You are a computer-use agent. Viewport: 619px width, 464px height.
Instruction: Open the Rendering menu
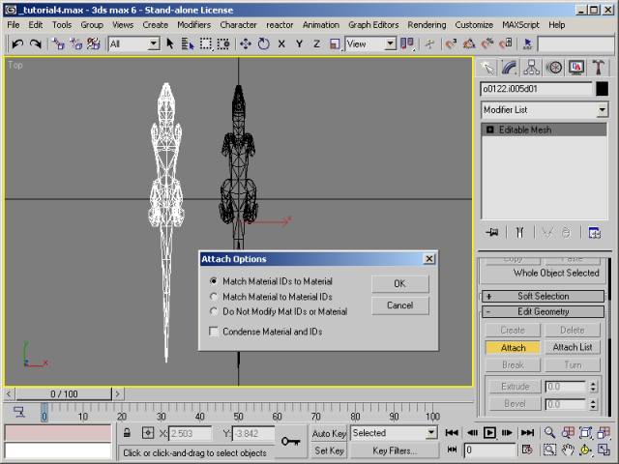(x=427, y=24)
